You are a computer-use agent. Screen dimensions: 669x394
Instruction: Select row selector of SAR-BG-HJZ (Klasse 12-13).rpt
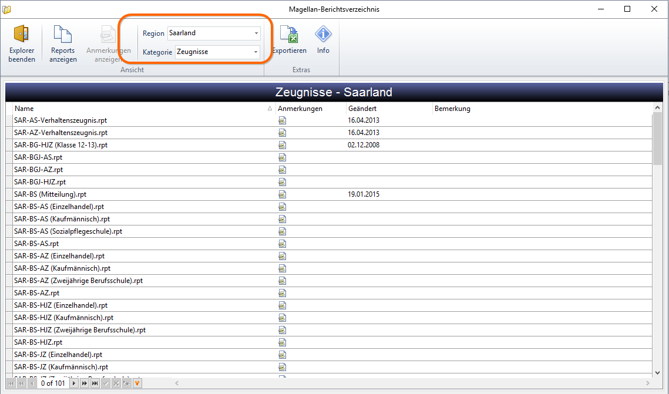coord(9,145)
